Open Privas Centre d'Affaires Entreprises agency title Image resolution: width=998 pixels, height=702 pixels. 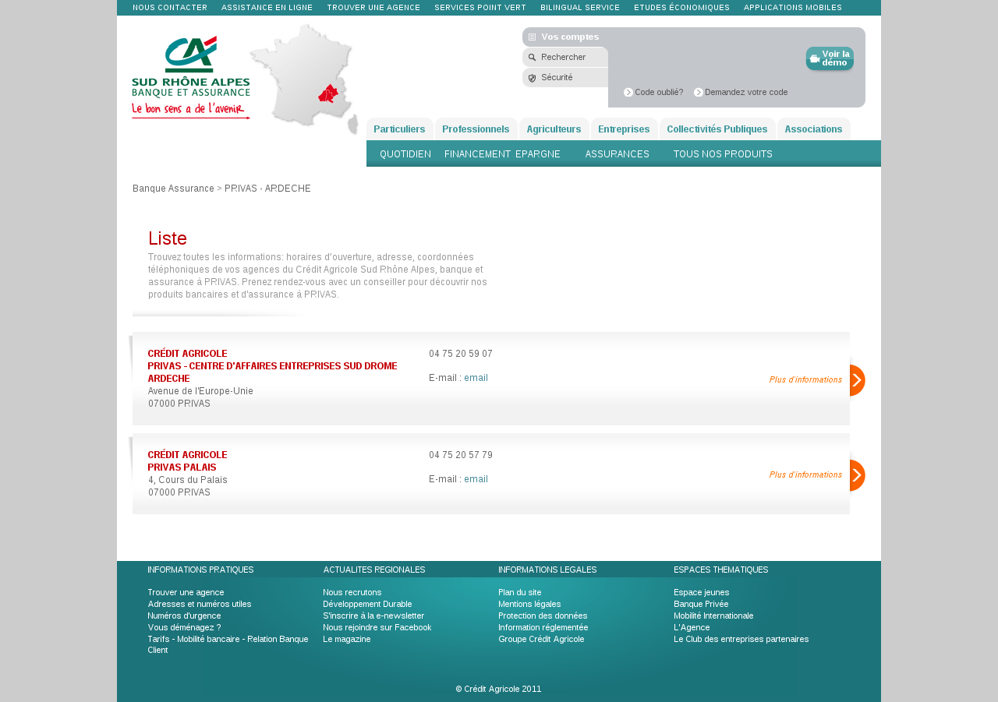272,366
